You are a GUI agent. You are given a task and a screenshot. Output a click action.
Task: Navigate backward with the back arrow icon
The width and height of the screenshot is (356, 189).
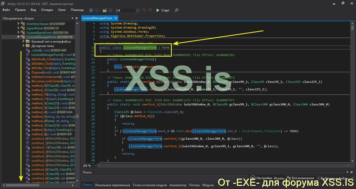(91, 10)
